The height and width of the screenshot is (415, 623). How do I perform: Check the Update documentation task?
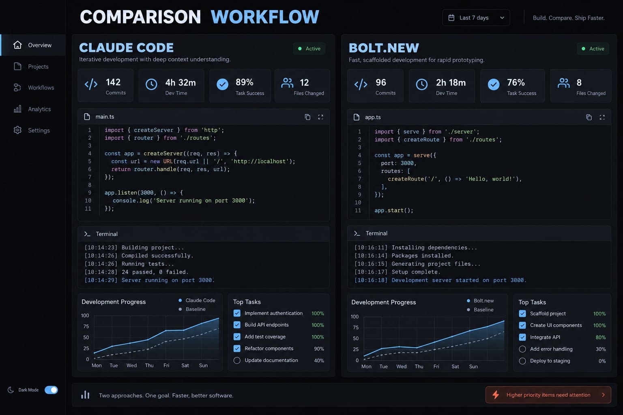pos(237,360)
